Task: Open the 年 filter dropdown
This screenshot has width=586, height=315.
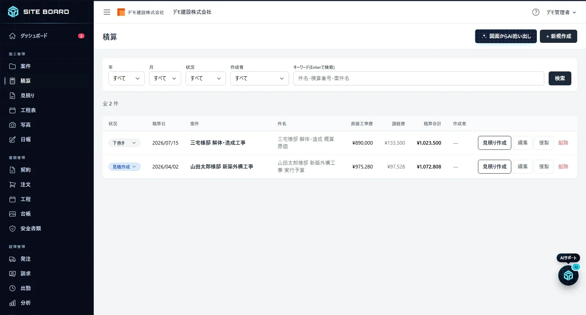Action: click(x=126, y=78)
